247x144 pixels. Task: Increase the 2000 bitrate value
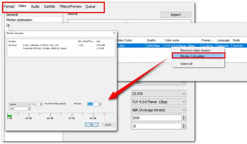(x=184, y=116)
